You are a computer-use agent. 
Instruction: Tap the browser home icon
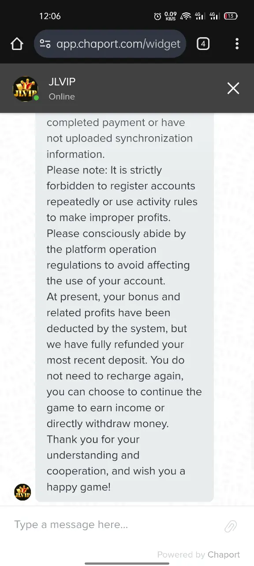17,44
